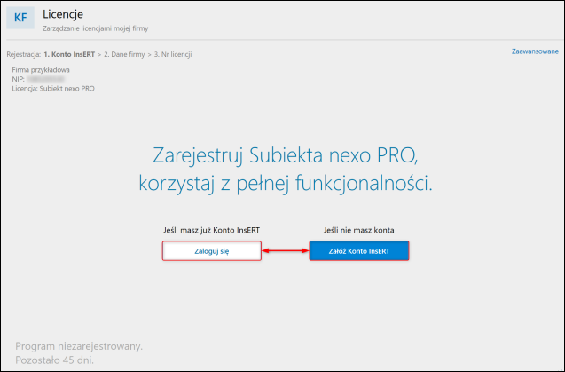The width and height of the screenshot is (565, 372).
Task: Select step 2. Dane firmy breadcrumb
Action: (124, 54)
